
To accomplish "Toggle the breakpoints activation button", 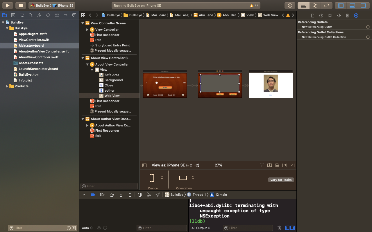I will [93, 195].
